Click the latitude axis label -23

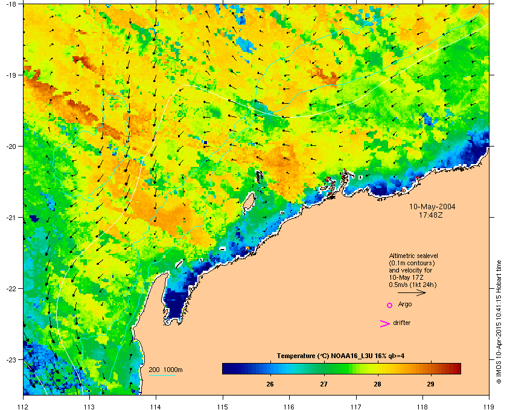[11, 359]
